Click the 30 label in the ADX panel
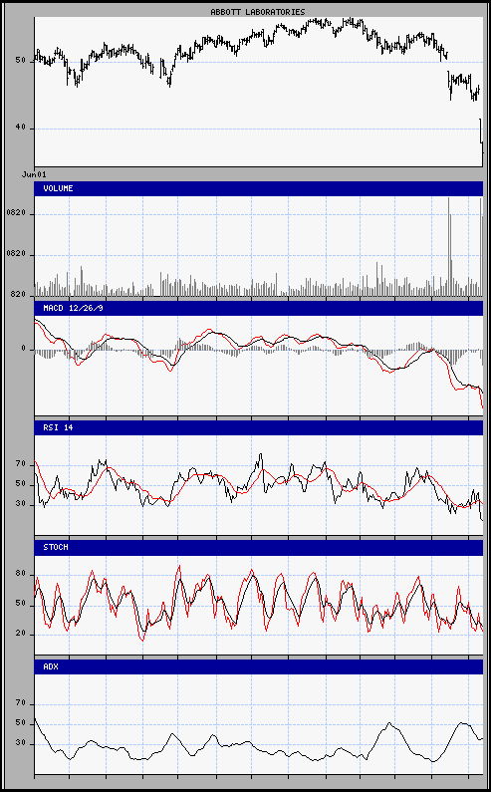The height and width of the screenshot is (792, 491). pos(21,744)
